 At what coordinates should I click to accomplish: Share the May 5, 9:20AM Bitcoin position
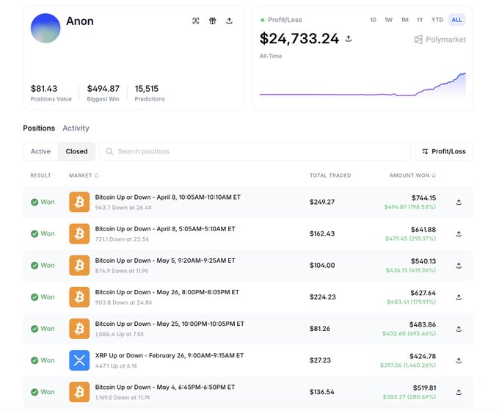[459, 265]
